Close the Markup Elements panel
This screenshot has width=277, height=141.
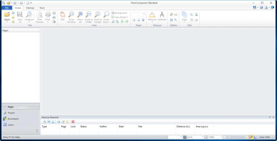[x=273, y=117]
